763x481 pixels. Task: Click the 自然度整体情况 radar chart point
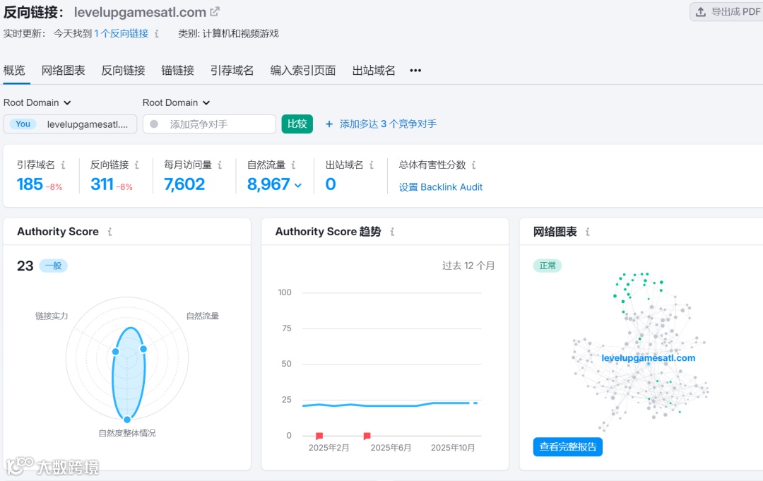coord(127,420)
